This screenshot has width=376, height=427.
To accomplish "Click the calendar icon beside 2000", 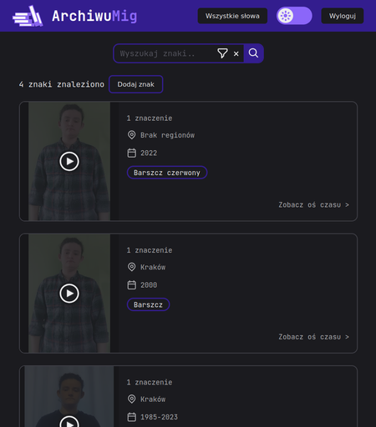I will 131,285.
